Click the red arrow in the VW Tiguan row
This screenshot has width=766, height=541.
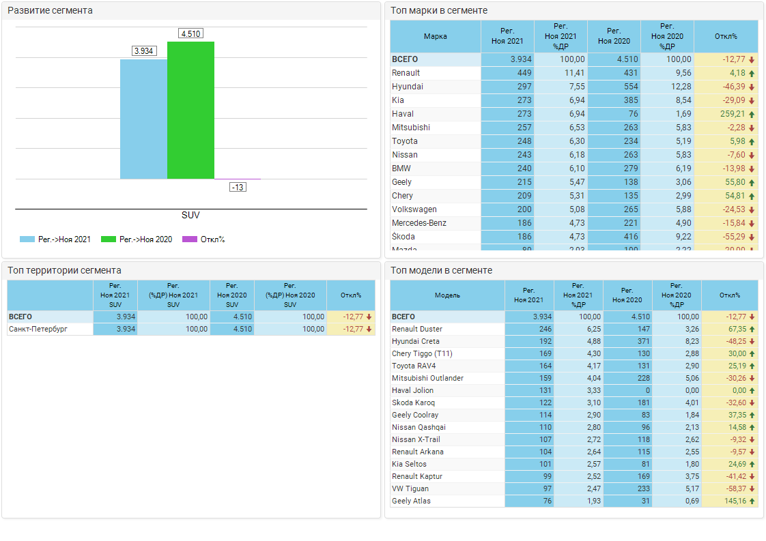coord(752,488)
